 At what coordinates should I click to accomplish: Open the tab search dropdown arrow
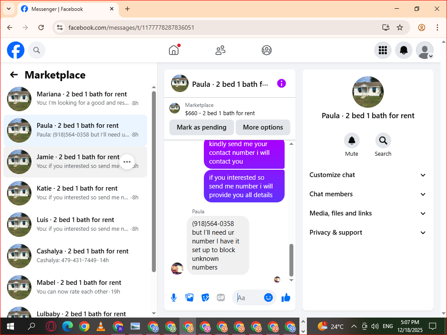(9, 9)
